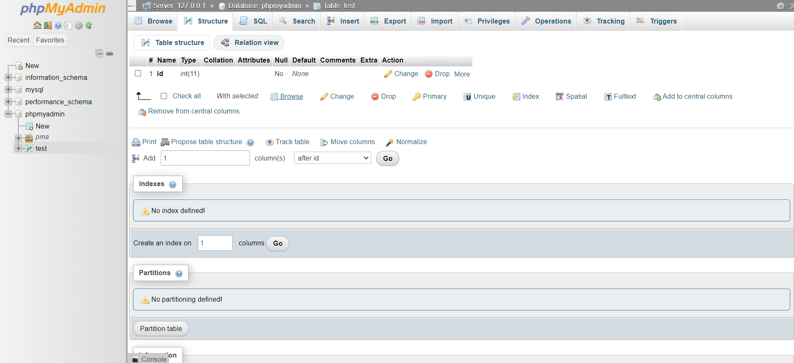Click New under phpmyadmin database tree
This screenshot has width=794, height=363.
click(x=42, y=126)
